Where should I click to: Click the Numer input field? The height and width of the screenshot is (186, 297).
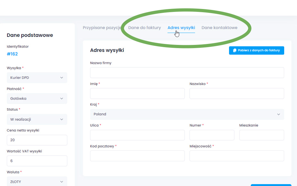click(212, 135)
